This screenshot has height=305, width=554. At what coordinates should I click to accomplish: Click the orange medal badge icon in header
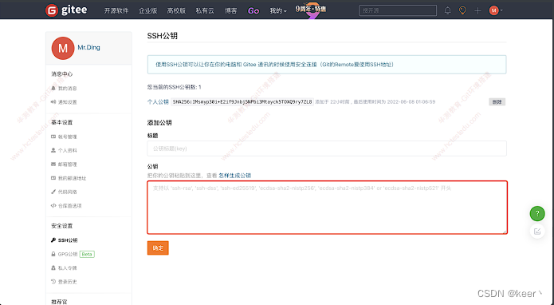[462, 10]
